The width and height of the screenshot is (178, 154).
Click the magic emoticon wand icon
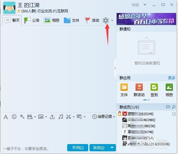click(22, 117)
